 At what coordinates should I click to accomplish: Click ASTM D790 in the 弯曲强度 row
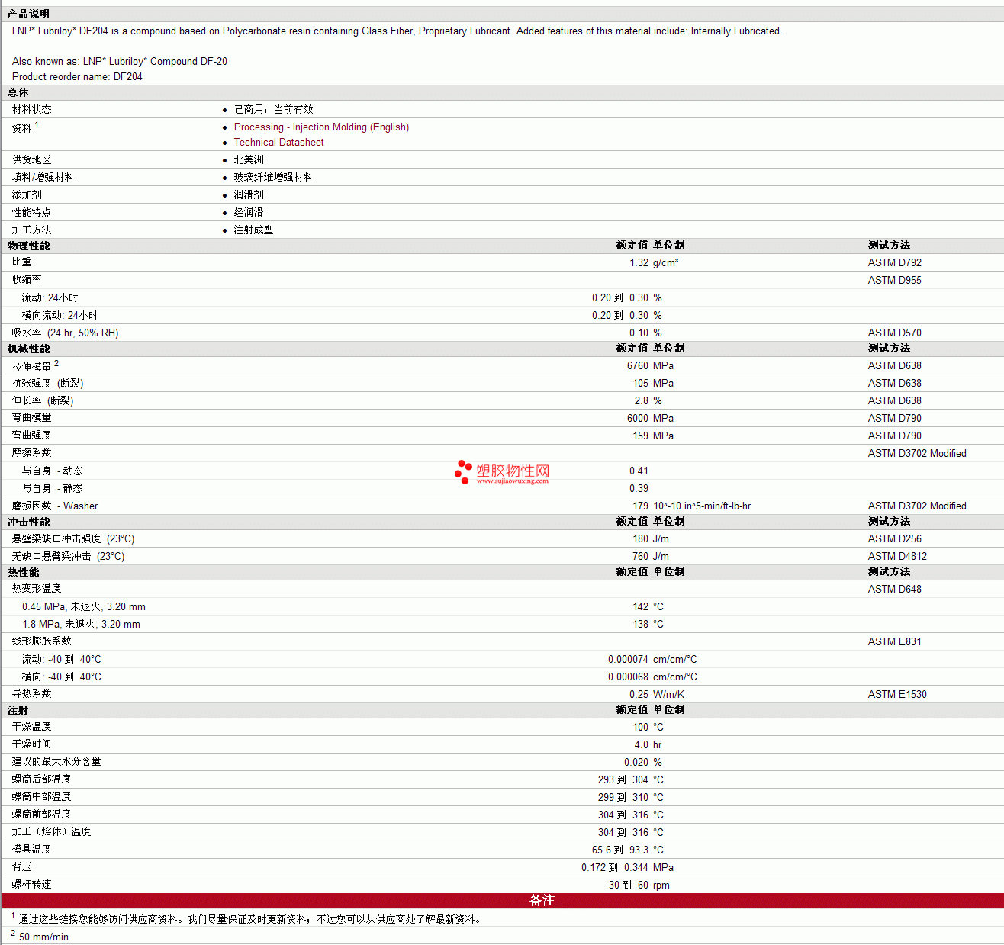pyautogui.click(x=895, y=436)
